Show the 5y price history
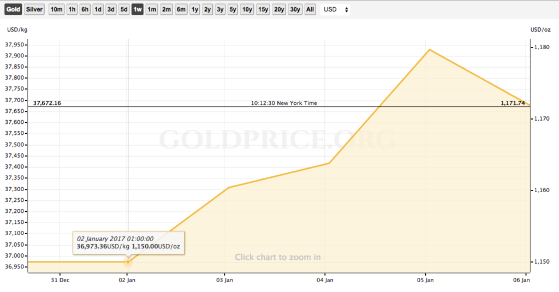The height and width of the screenshot is (292, 559). (233, 9)
